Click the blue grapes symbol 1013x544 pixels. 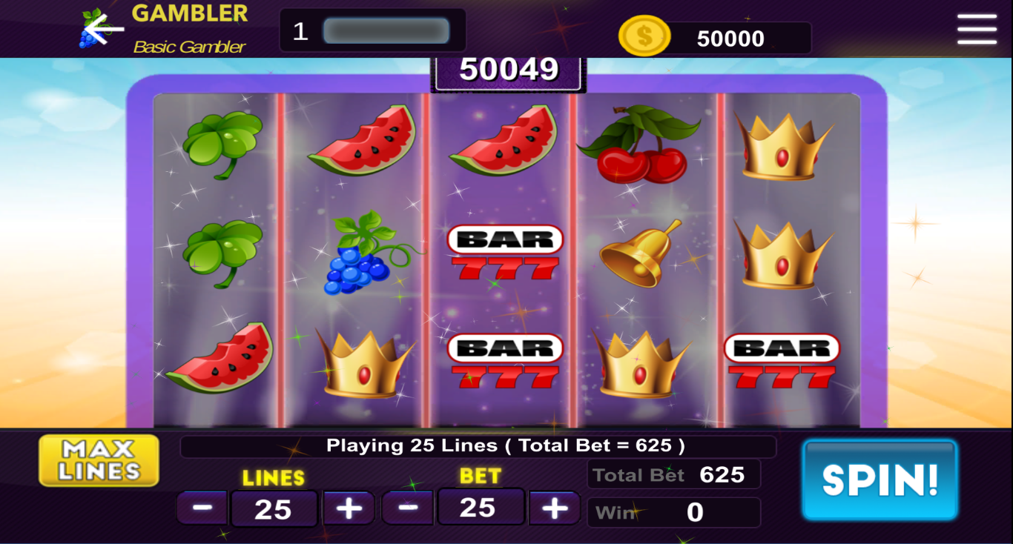[365, 253]
